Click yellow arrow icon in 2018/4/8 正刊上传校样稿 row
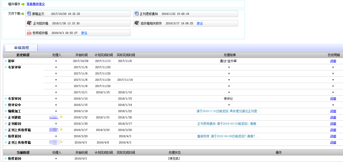Viewport: 343px width, 162px height. point(61,142)
